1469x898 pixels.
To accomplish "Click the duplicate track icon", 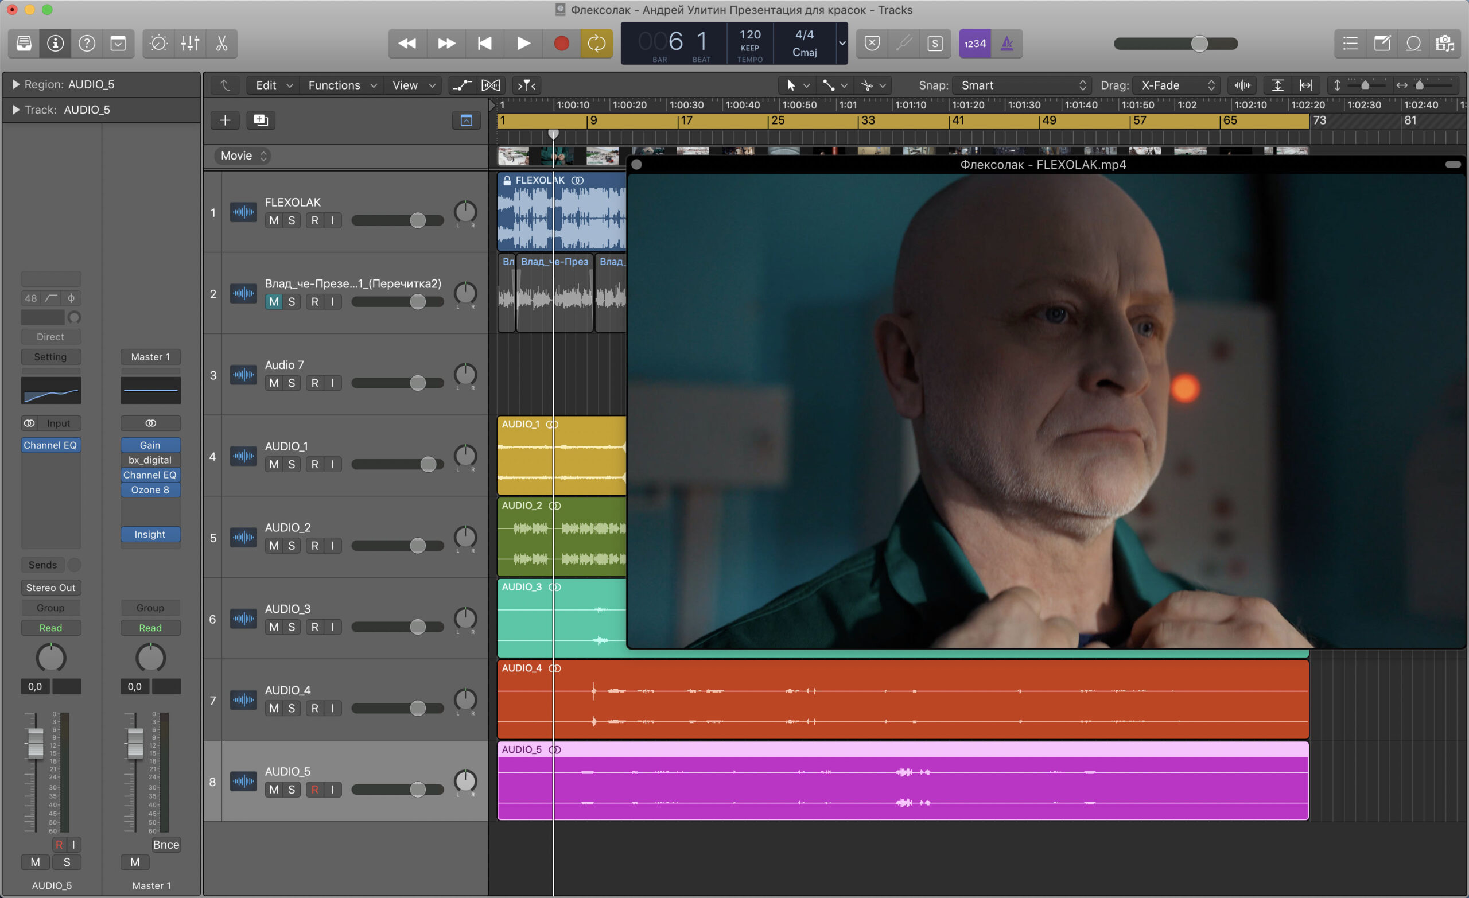I will [261, 120].
